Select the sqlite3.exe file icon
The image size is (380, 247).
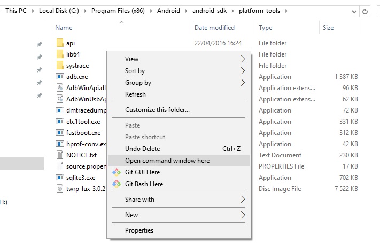click(60, 178)
